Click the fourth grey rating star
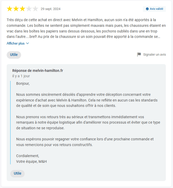This screenshot has width=173, height=188. [29, 9]
